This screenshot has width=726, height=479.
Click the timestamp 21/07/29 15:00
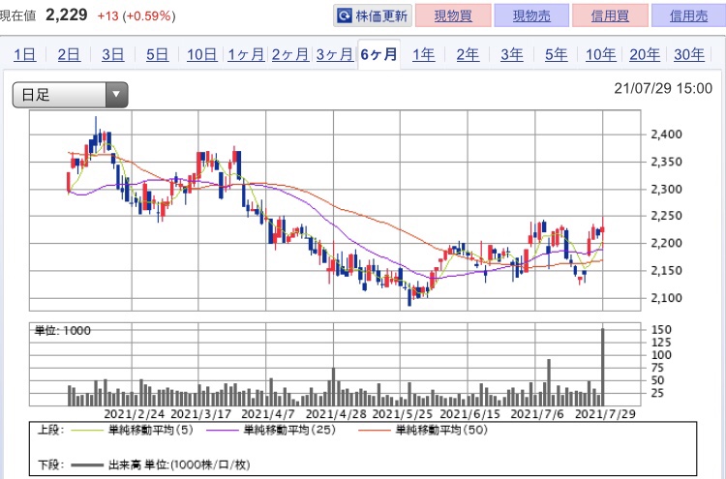(x=663, y=88)
